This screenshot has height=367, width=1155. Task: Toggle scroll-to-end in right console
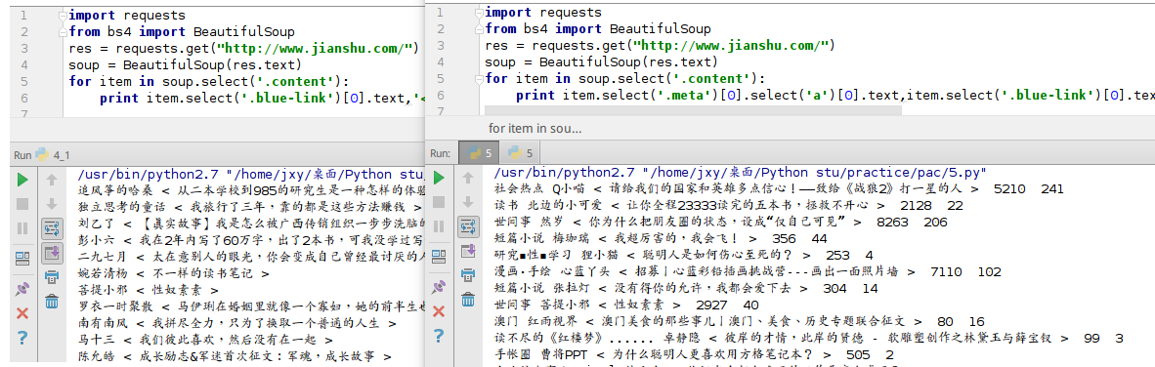point(468,251)
